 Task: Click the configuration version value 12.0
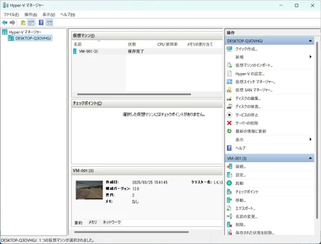136,189
